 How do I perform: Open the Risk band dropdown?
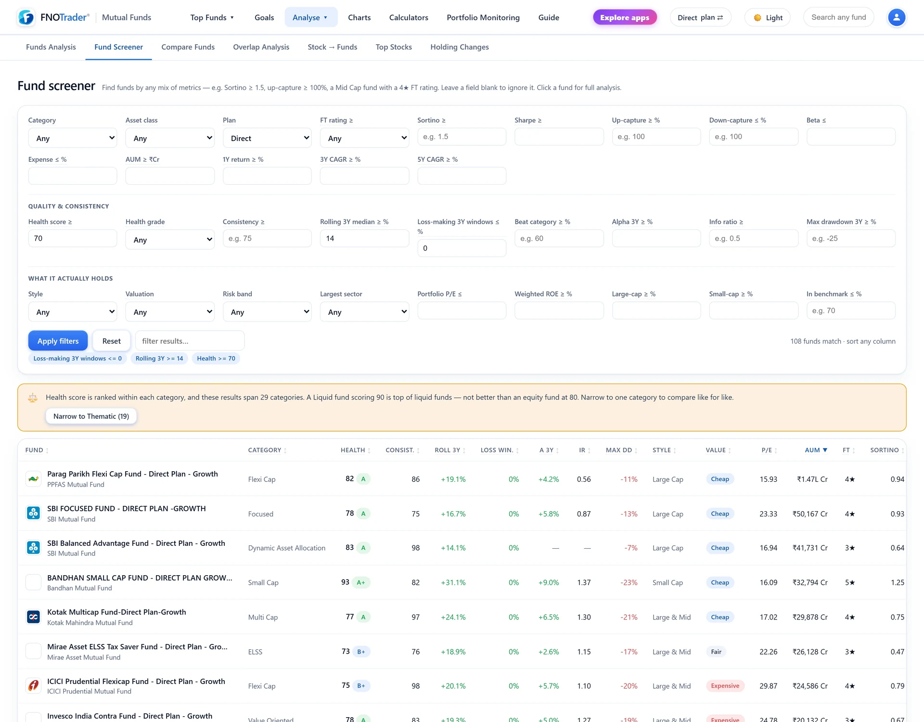(x=267, y=312)
